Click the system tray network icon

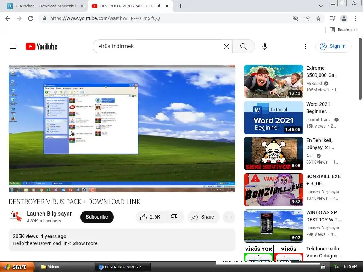click(x=336, y=267)
